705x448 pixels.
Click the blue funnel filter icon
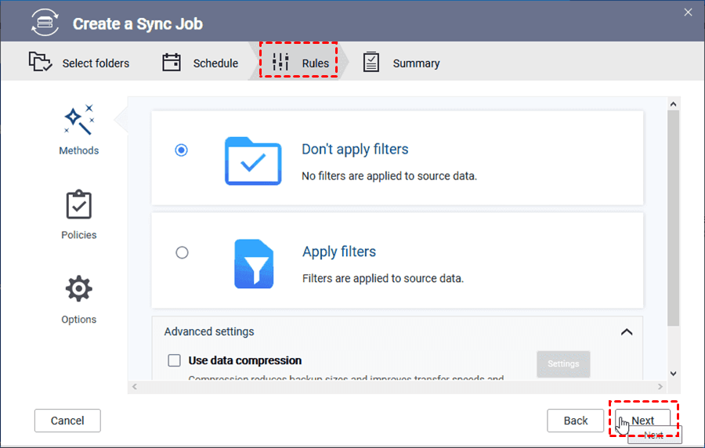pos(253,264)
